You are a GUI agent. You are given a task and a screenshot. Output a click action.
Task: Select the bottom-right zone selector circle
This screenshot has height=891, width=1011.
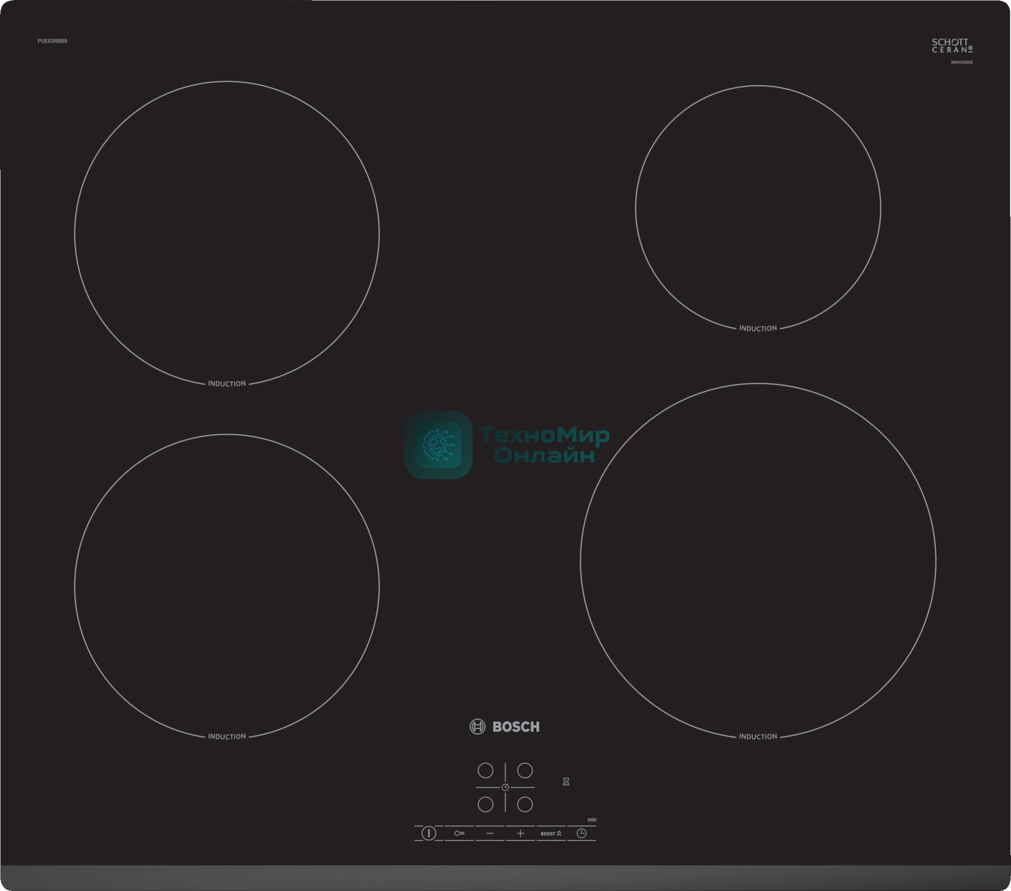[525, 804]
